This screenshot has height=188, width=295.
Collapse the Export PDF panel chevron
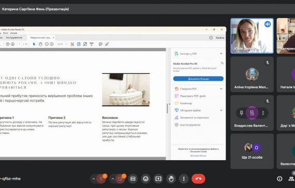tap(221, 54)
